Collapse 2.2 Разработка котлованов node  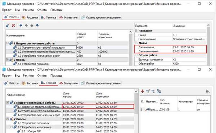coord(12,127)
